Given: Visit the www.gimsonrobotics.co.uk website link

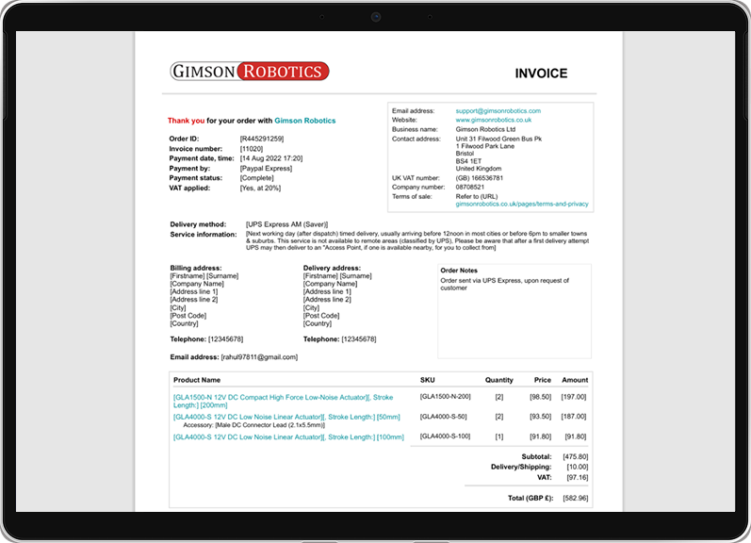Looking at the screenshot, I should 494,120.
